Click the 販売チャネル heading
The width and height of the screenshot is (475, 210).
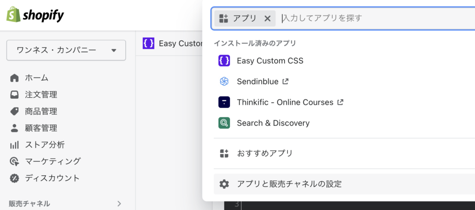[x=29, y=204]
